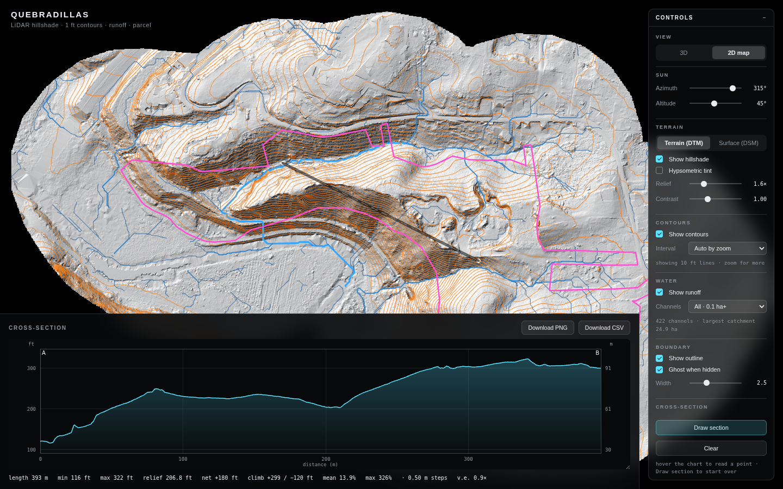Click the 'length 393 m' statistic
Image resolution: width=783 pixels, height=489 pixels.
[28, 478]
